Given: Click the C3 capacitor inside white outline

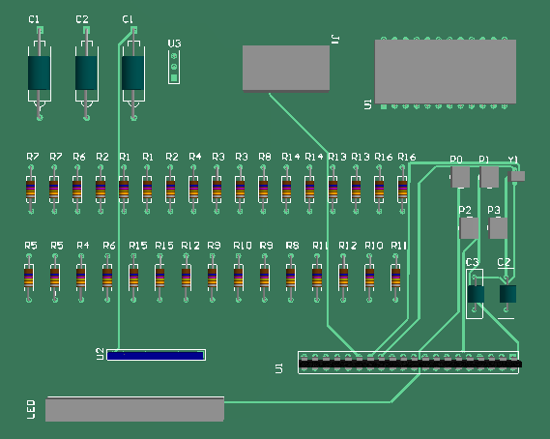Looking at the screenshot, I should tap(476, 294).
